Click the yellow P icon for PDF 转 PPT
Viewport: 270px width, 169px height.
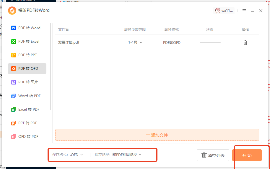[x=13, y=55]
